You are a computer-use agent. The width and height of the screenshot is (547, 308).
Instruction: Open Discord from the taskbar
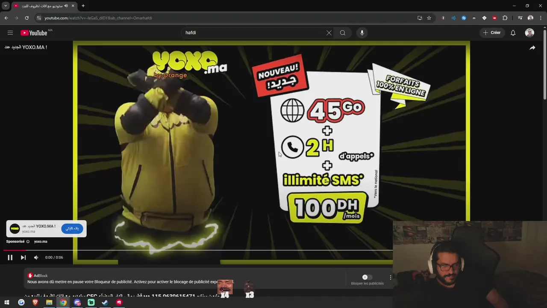77,302
